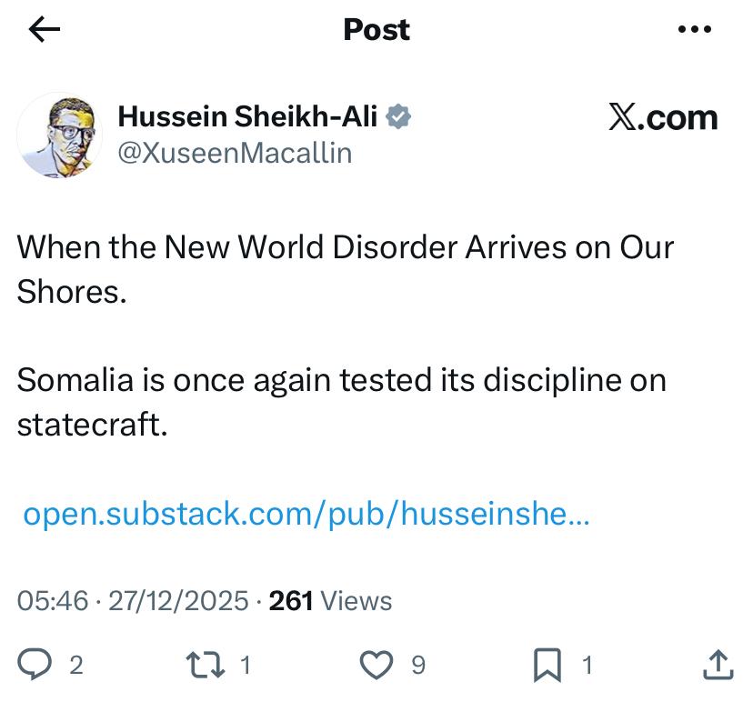753x712 pixels.
Task: Open the three-dot more options menu
Action: pos(695,30)
